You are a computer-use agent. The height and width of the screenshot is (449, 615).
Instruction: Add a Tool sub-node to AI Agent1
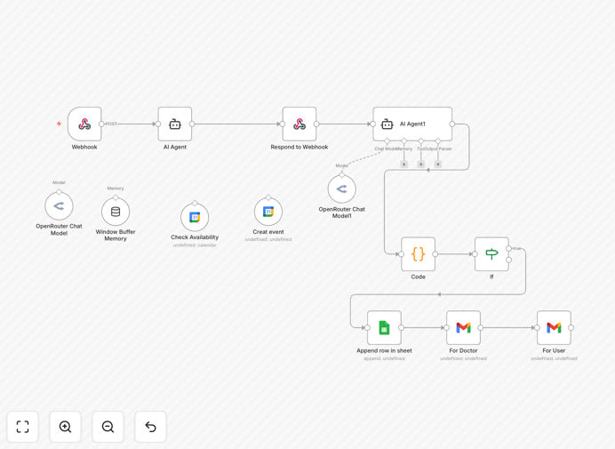[x=421, y=164]
